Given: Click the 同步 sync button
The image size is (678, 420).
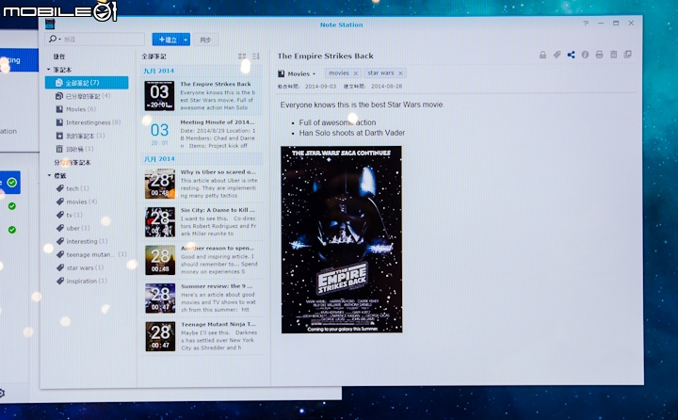Looking at the screenshot, I should coord(205,40).
